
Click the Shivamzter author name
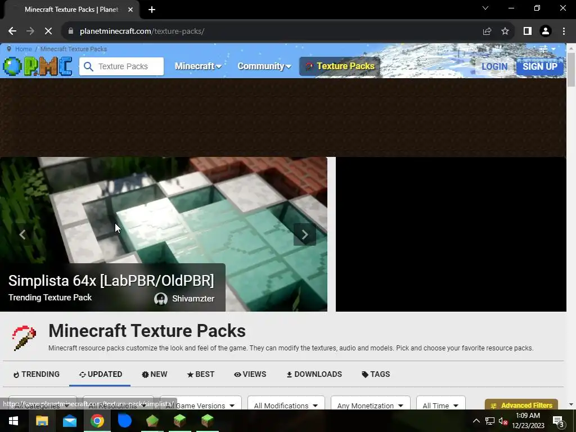click(193, 299)
